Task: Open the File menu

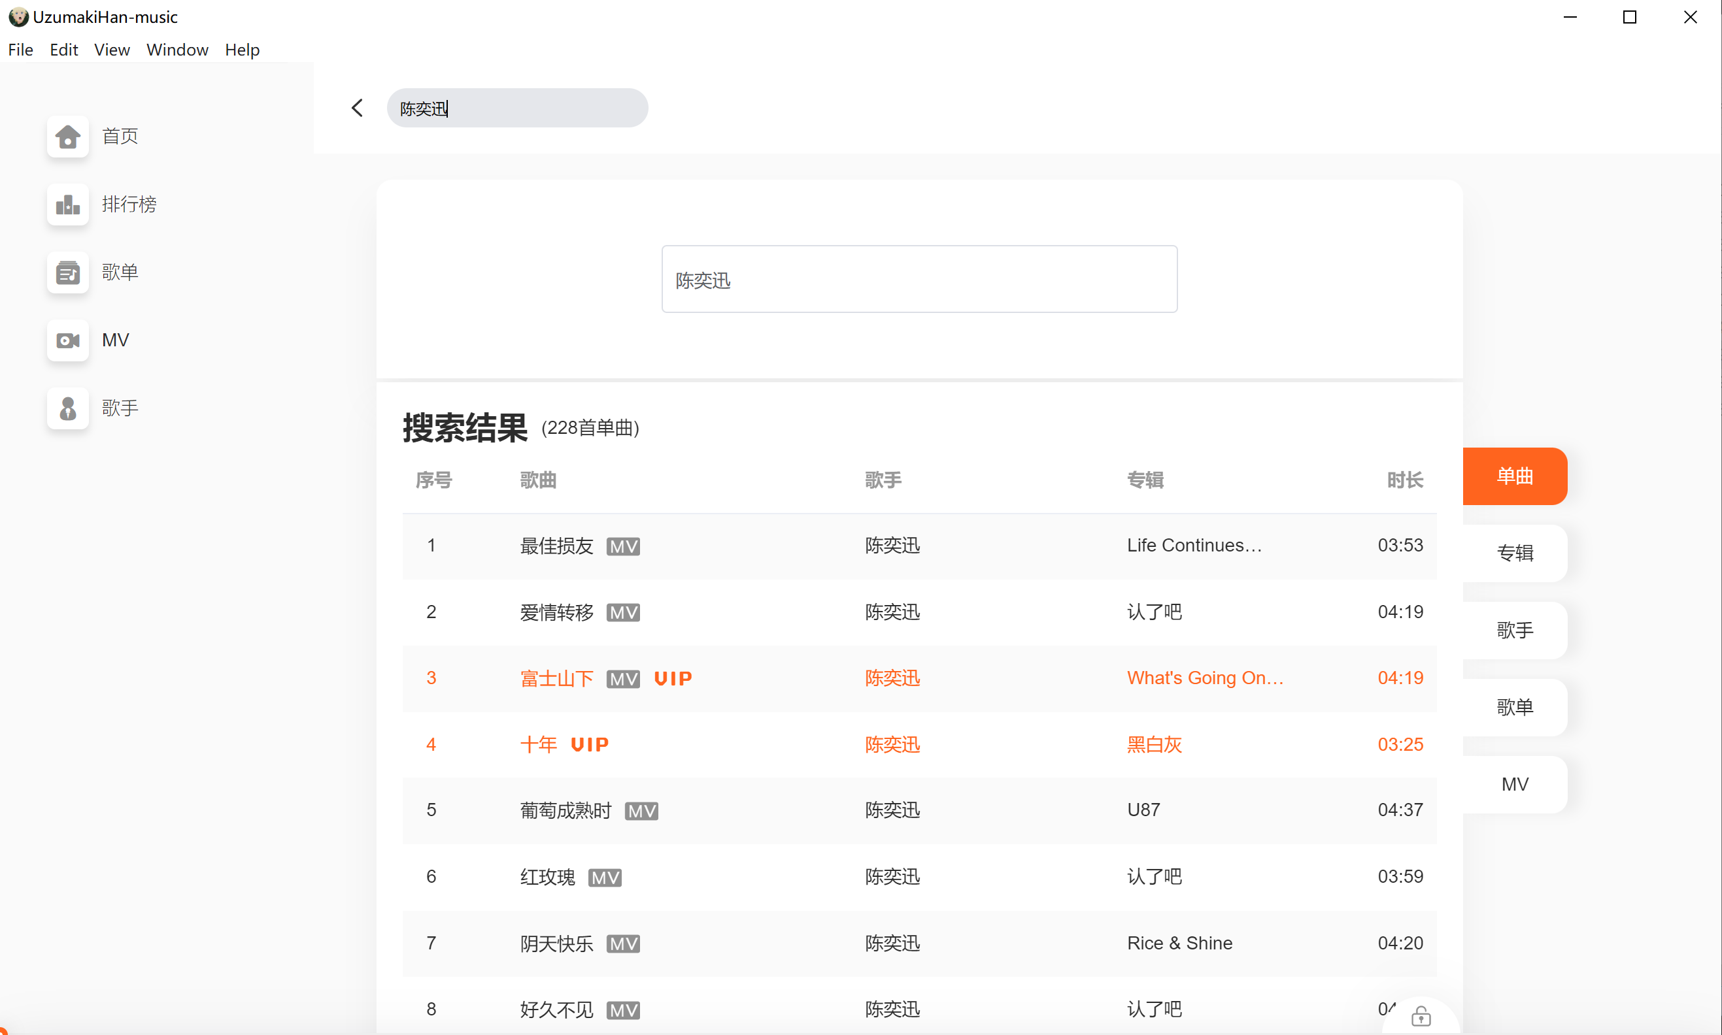Action: point(20,50)
